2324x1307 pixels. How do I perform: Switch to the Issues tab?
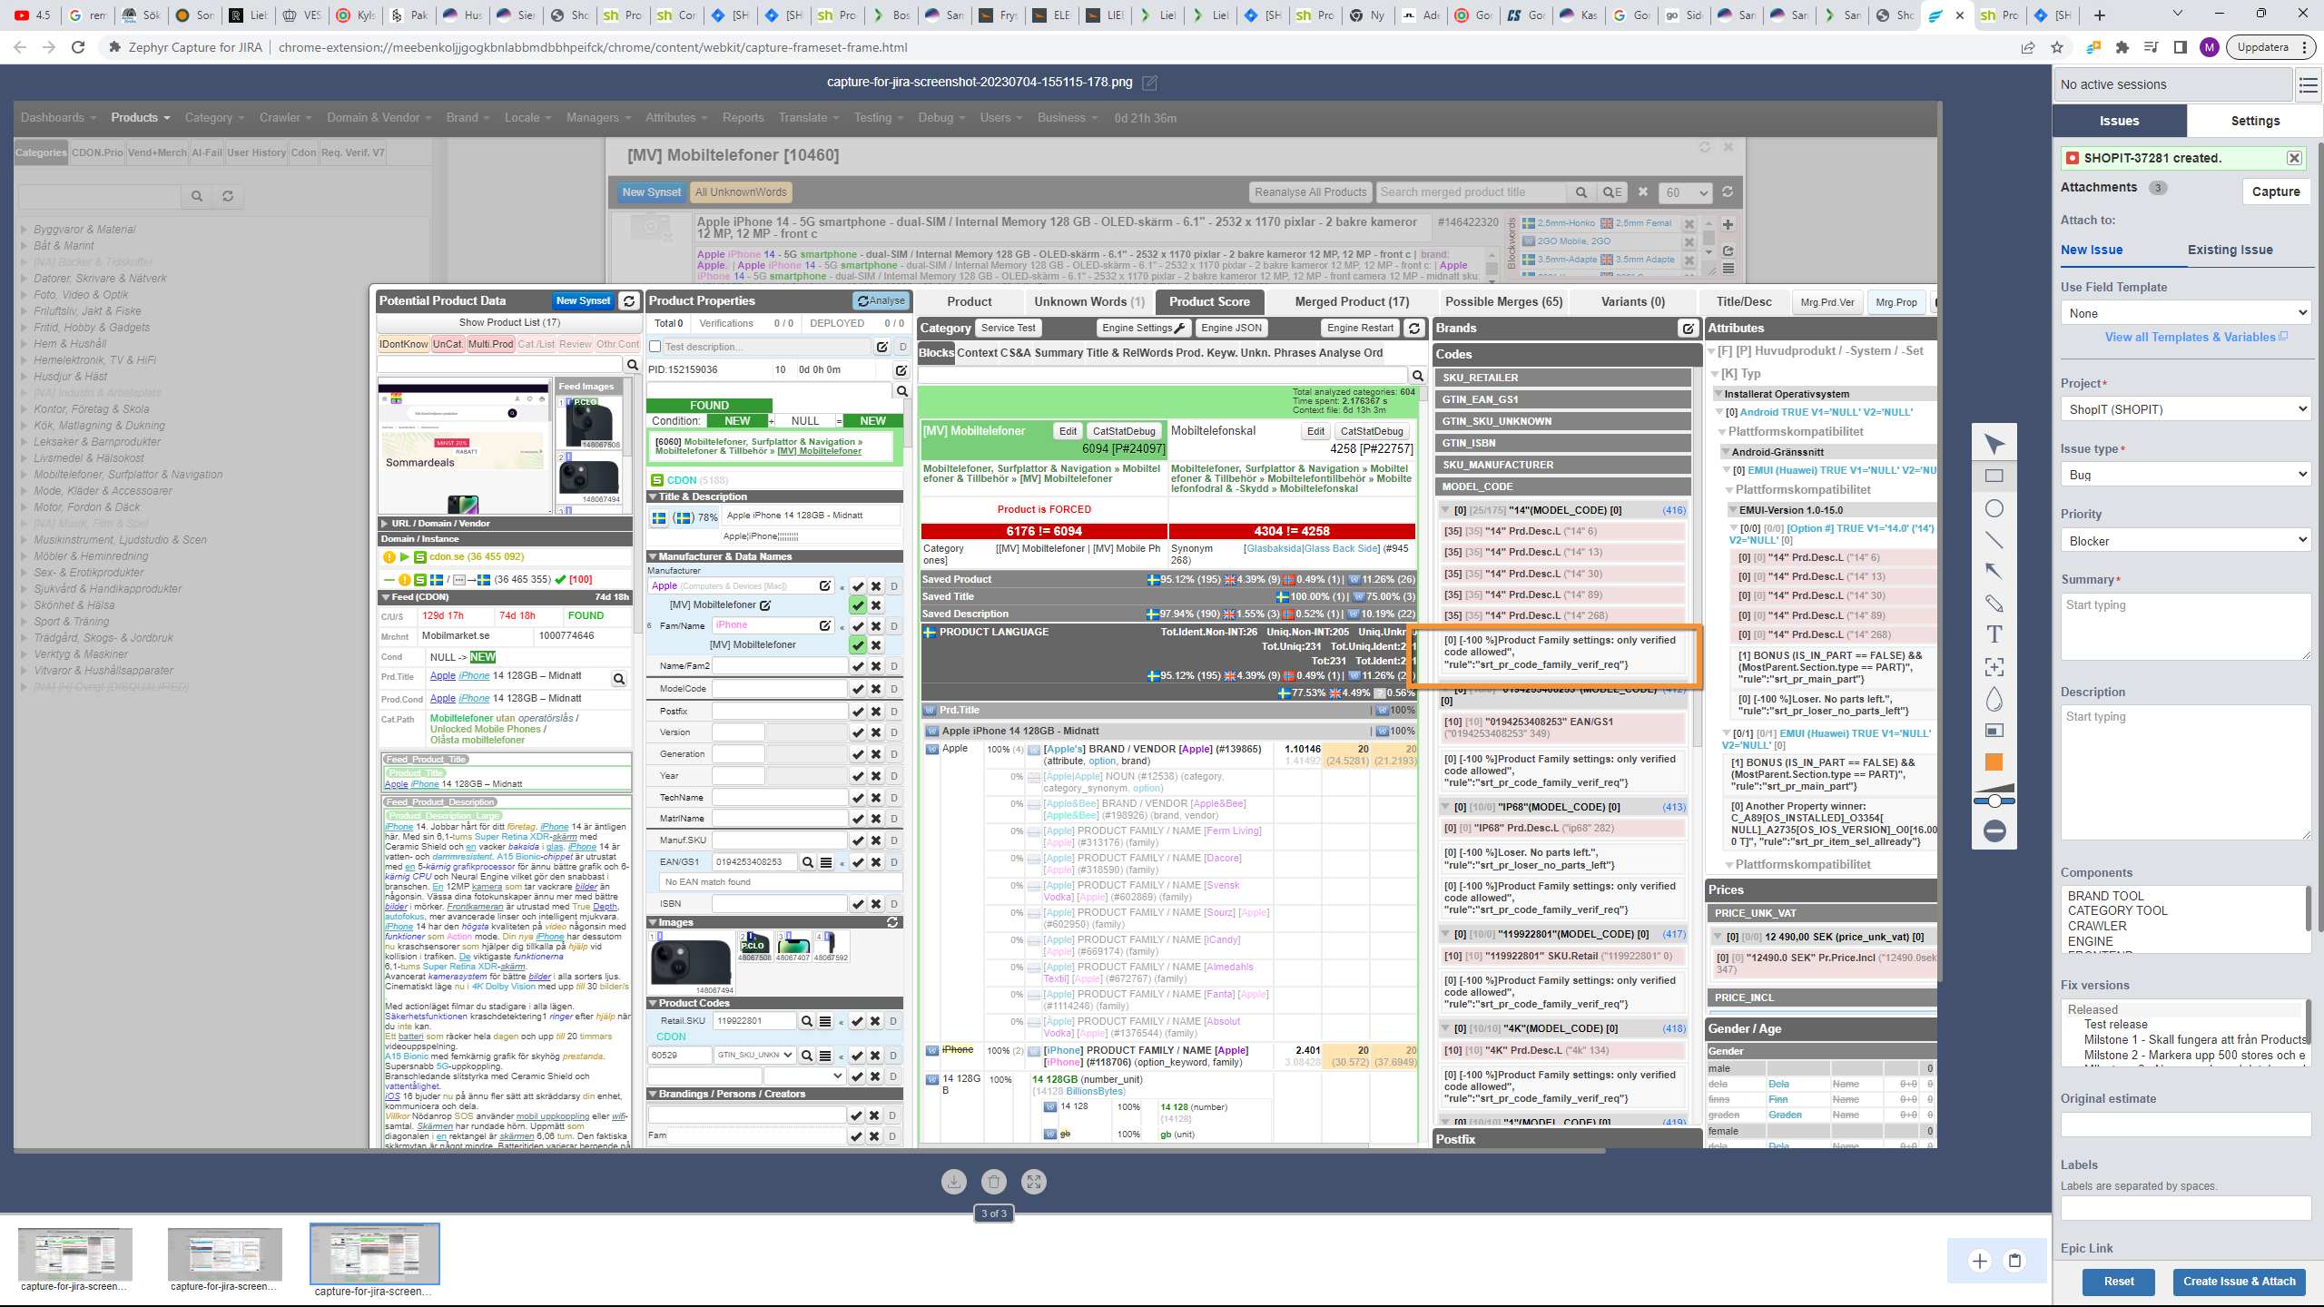(2119, 121)
